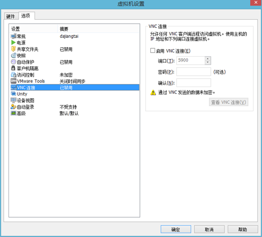Viewport: 262px width, 237px height.
Task: Click the VNC 连接 monitor icon
Action: click(14, 88)
